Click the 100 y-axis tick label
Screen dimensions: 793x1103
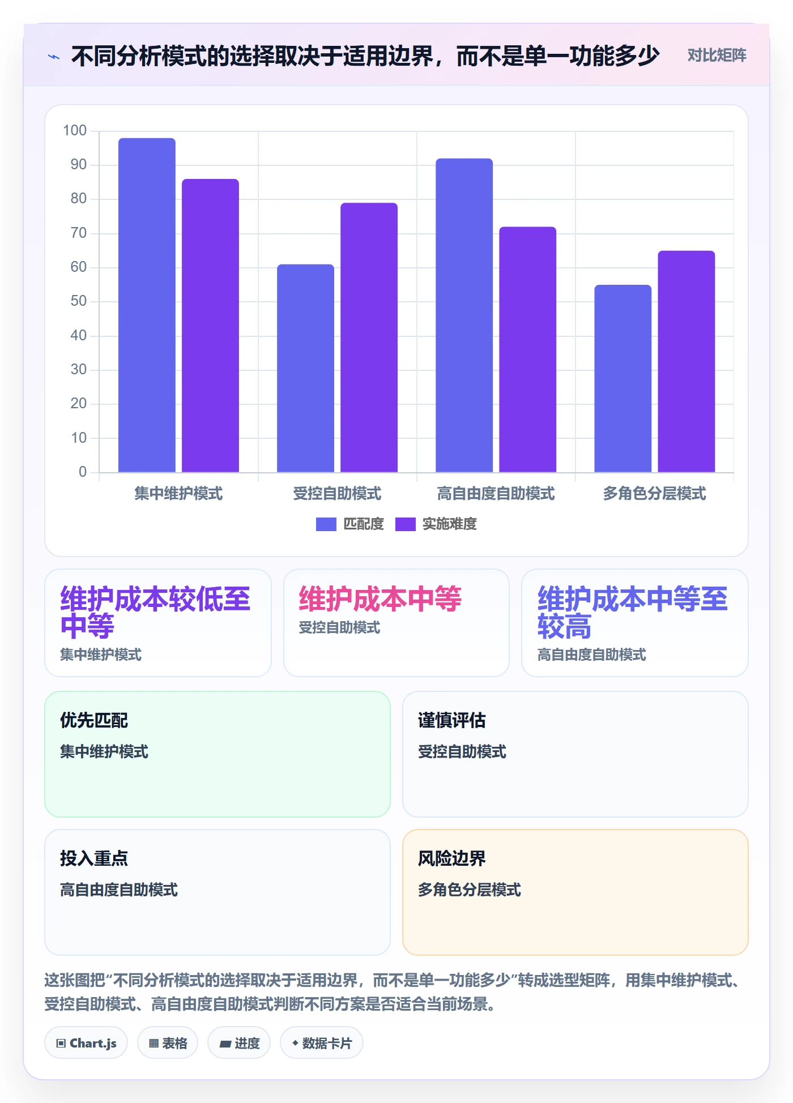pos(75,131)
